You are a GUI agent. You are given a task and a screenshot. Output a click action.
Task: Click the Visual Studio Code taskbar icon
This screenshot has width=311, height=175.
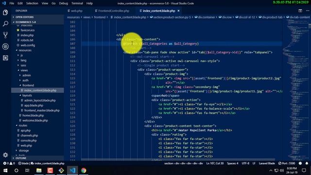tap(72, 171)
